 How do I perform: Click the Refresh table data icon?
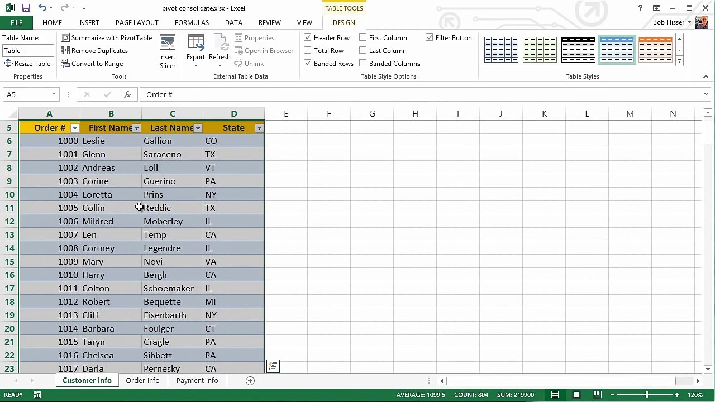pyautogui.click(x=220, y=44)
